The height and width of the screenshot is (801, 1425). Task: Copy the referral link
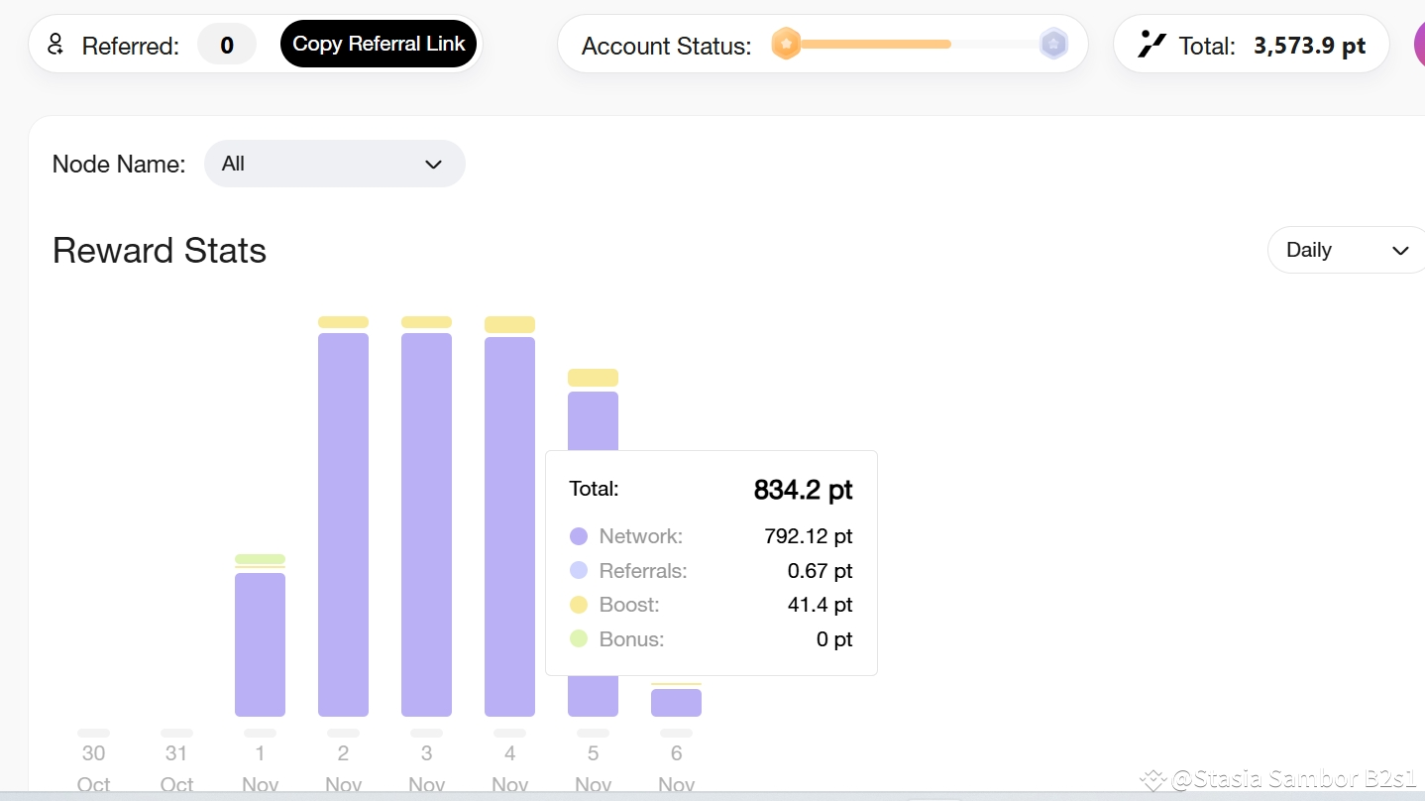point(379,44)
